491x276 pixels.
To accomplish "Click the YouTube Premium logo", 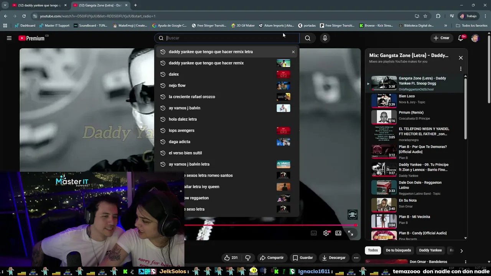I will pyautogui.click(x=33, y=38).
